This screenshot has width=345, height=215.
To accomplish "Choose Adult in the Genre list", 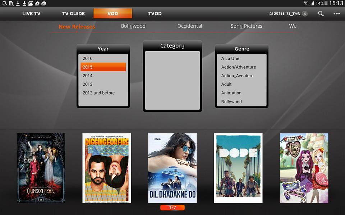I will 241,84.
